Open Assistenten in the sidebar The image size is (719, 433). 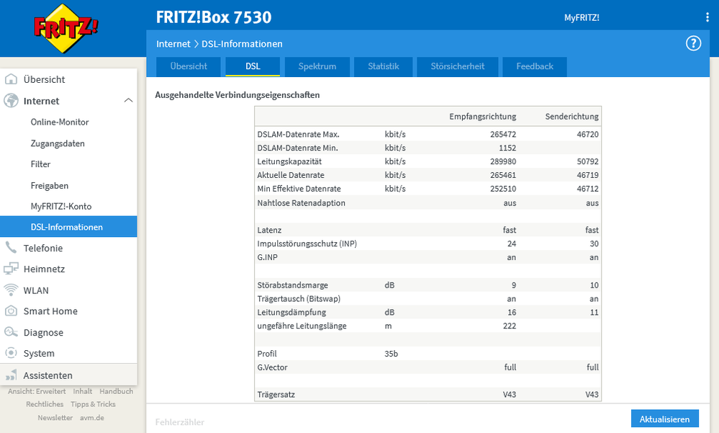point(48,375)
